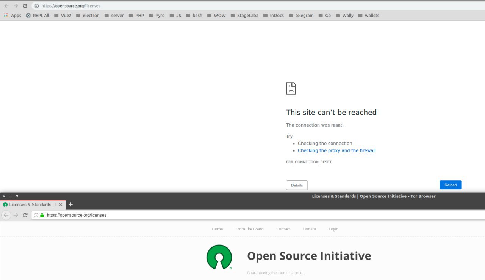Open the JS bookmark folder
Screen dimensions: 485x280
(x=175, y=16)
